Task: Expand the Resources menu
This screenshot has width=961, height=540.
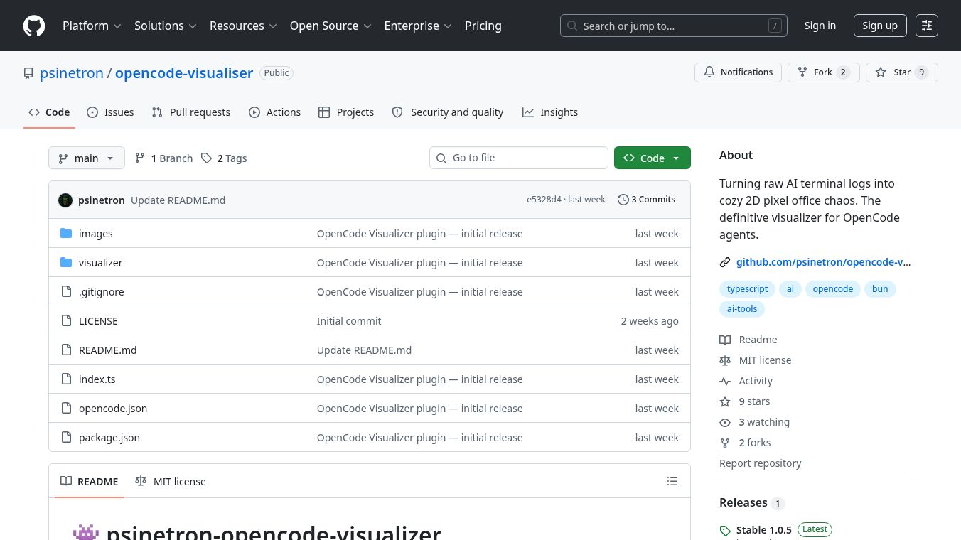Action: coord(243,26)
